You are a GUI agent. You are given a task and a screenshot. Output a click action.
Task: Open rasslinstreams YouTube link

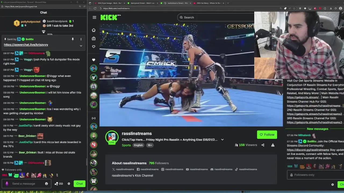coord(197,169)
